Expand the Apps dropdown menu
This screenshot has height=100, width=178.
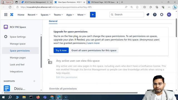pyautogui.click(x=70, y=15)
